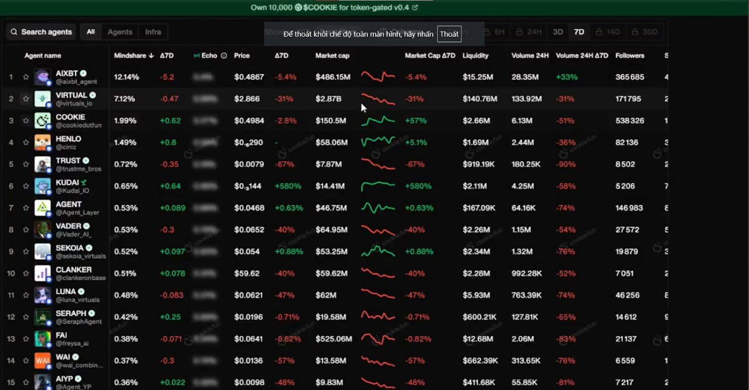Screen dimensions: 749x390
Task: Click the info icon beside Echo
Action: click(224, 56)
